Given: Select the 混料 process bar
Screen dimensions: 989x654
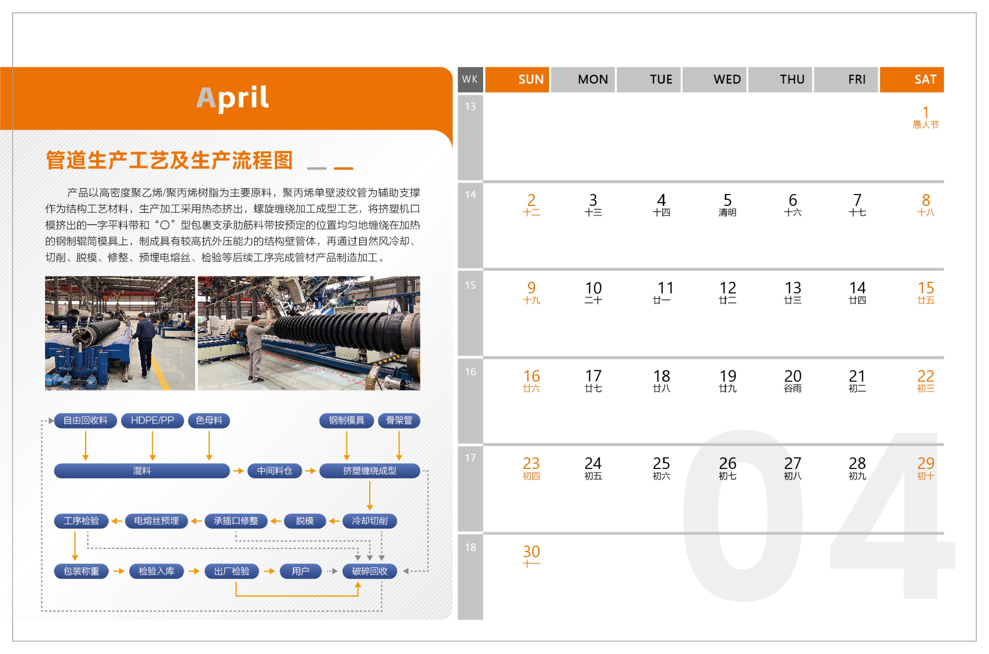Looking at the screenshot, I should [141, 471].
